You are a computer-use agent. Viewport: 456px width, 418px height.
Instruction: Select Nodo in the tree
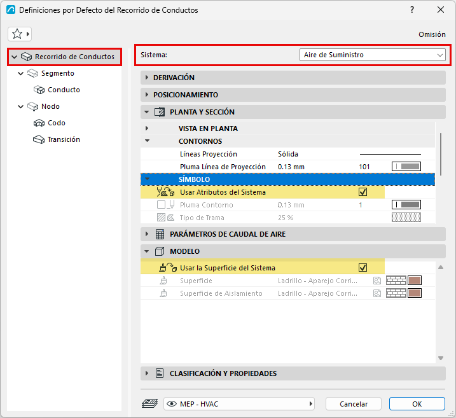click(50, 106)
